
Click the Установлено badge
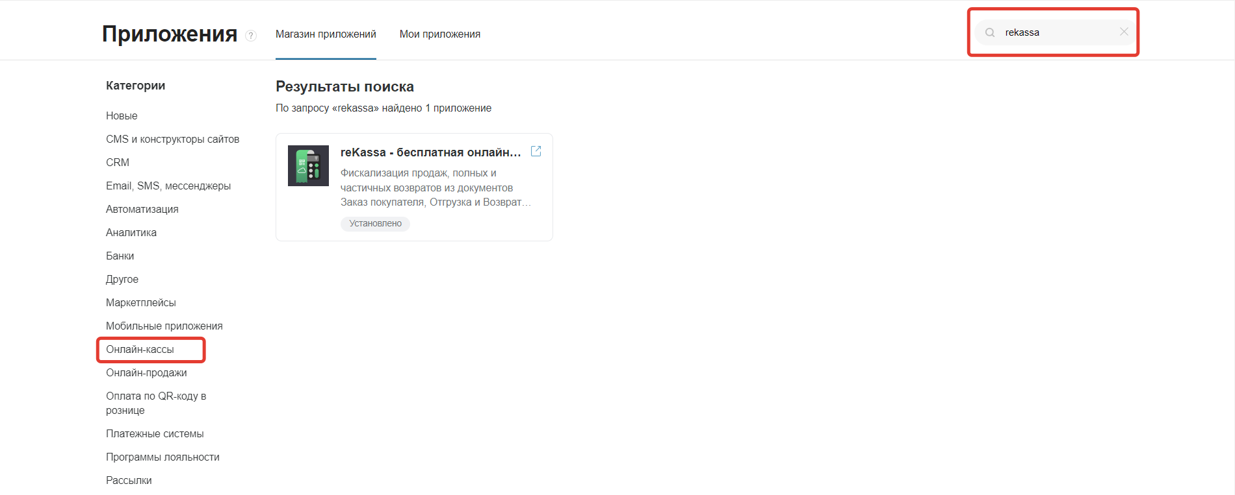(x=375, y=223)
